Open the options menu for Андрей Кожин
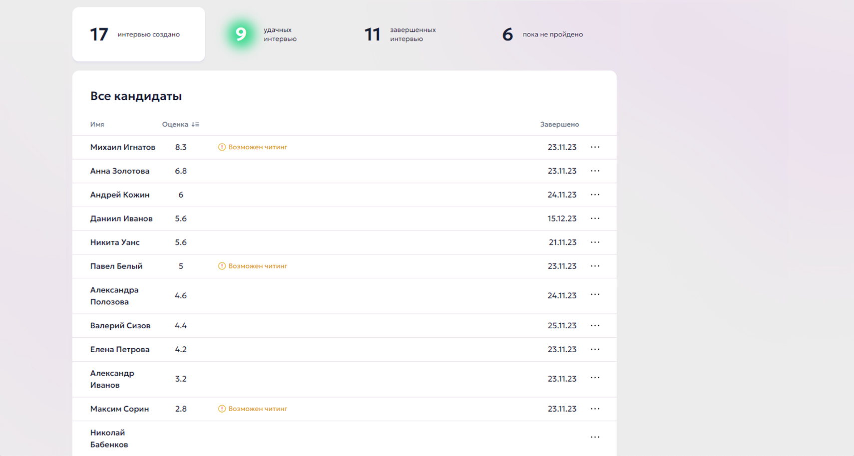 595,195
